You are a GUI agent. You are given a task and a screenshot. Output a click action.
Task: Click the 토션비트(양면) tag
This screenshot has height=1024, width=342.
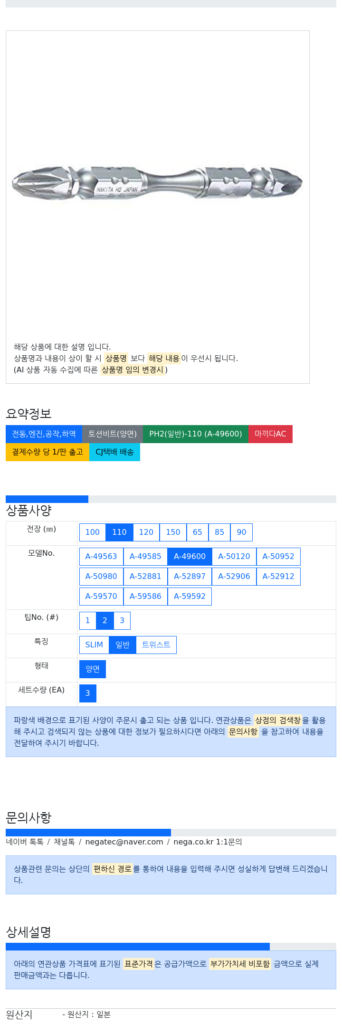113,434
